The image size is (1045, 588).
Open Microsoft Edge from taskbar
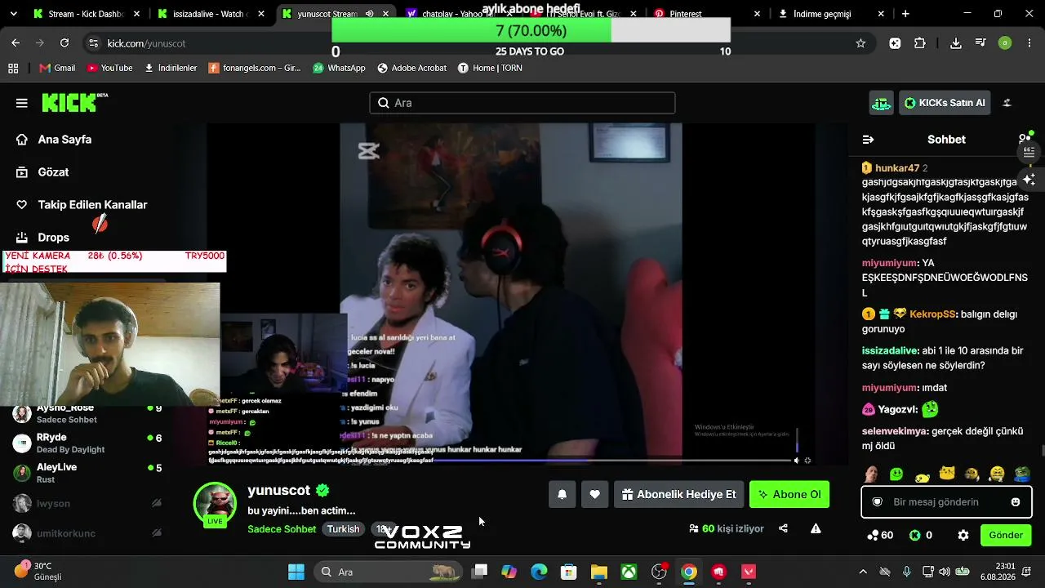coord(539,572)
